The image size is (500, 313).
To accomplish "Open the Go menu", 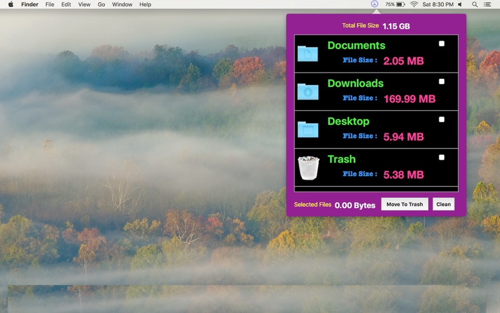I will pyautogui.click(x=101, y=4).
